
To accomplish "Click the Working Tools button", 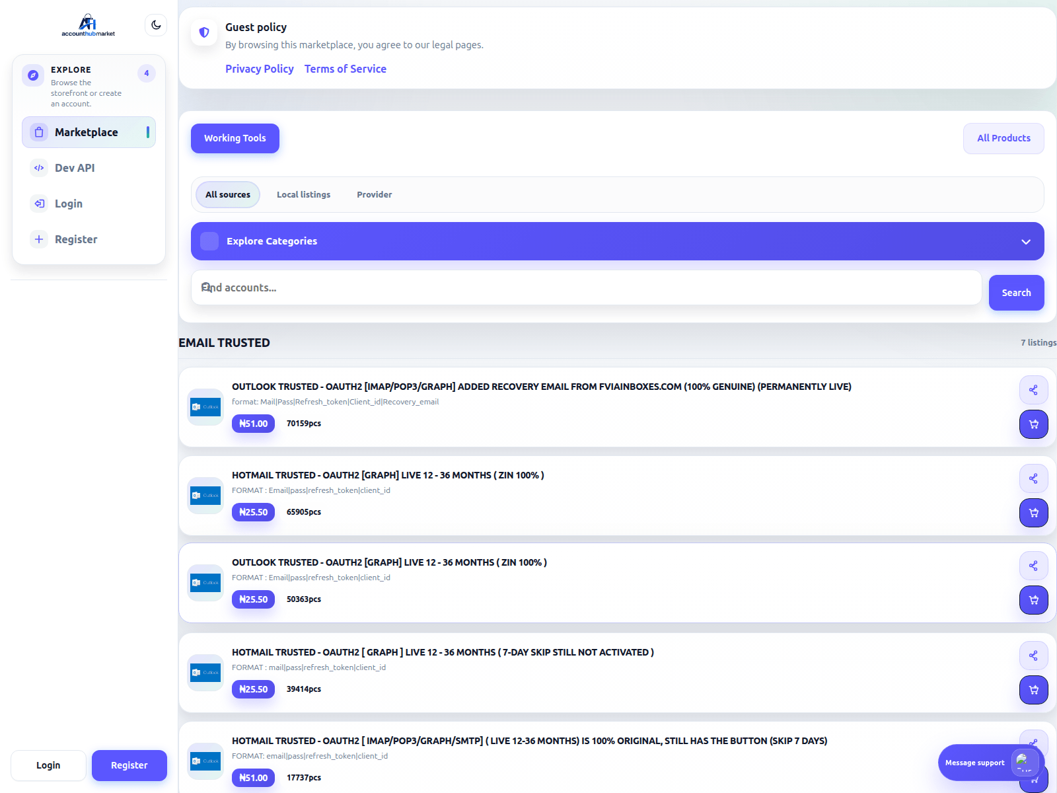I will pos(235,138).
